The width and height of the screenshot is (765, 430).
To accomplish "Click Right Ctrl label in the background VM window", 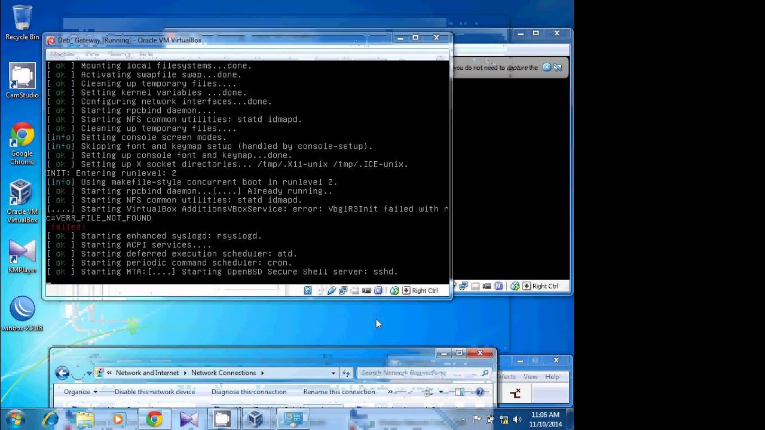I will 545,286.
